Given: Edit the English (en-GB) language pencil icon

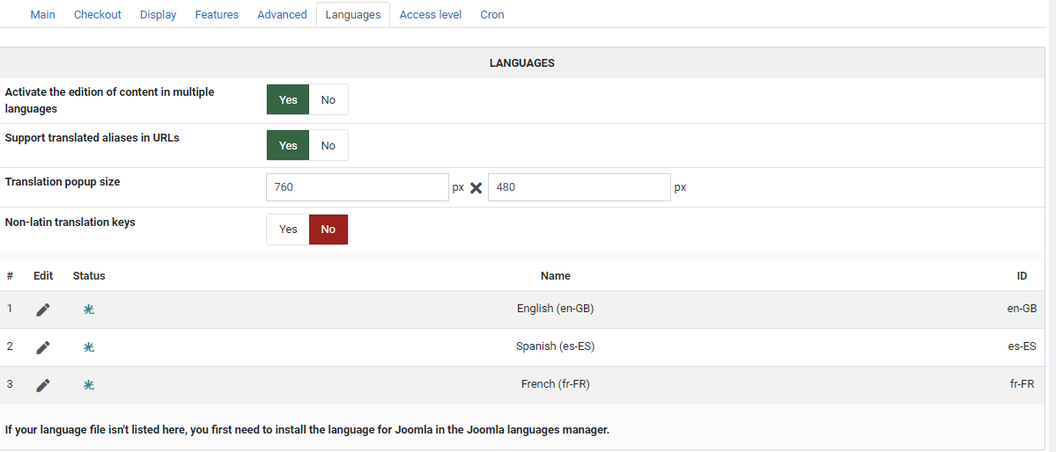Looking at the screenshot, I should click(42, 310).
